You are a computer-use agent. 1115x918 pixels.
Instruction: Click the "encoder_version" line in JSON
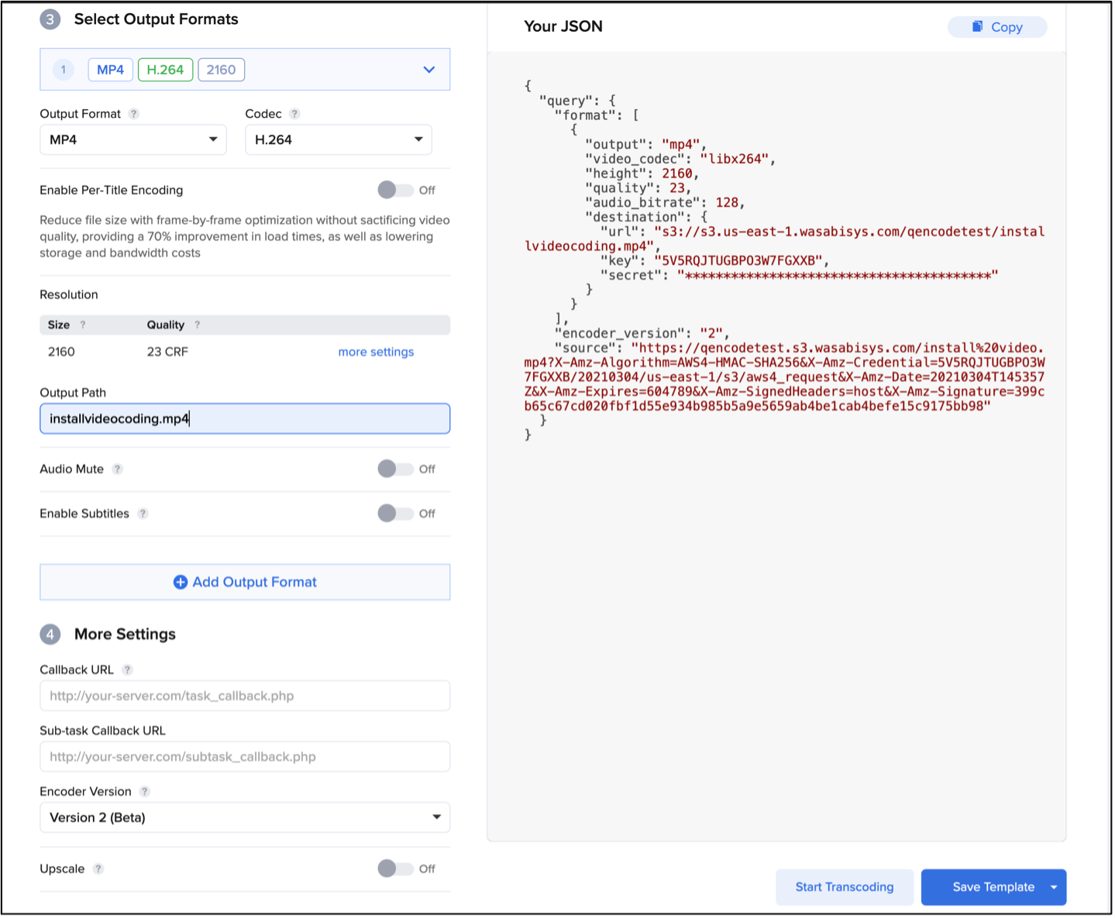pyautogui.click(x=642, y=334)
